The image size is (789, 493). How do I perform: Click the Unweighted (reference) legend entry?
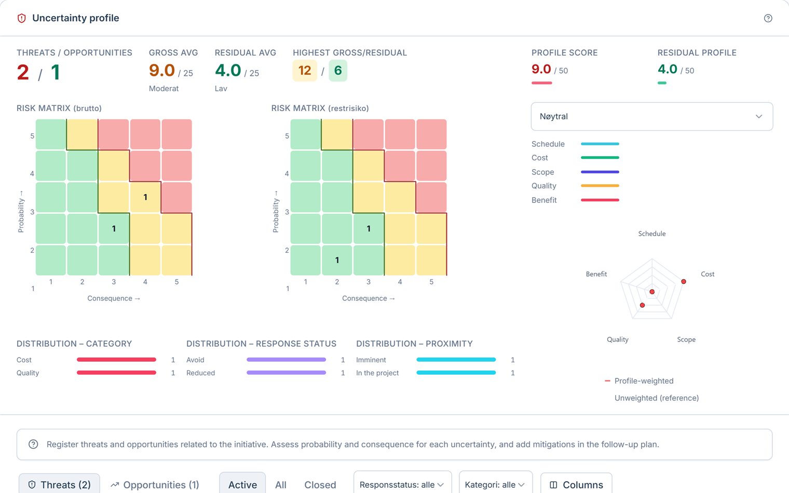657,398
